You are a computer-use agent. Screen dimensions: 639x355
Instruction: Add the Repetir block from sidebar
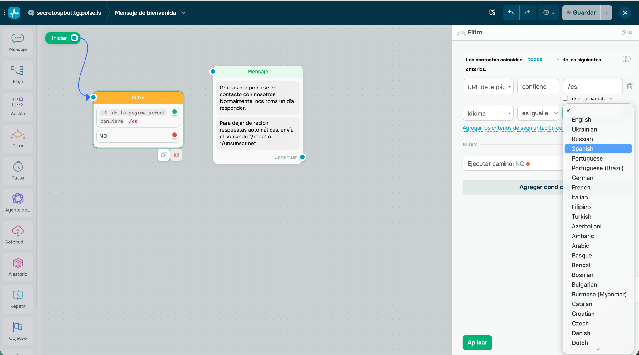click(18, 300)
